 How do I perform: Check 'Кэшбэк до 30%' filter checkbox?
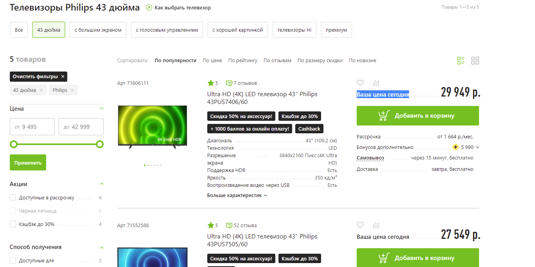(13, 224)
